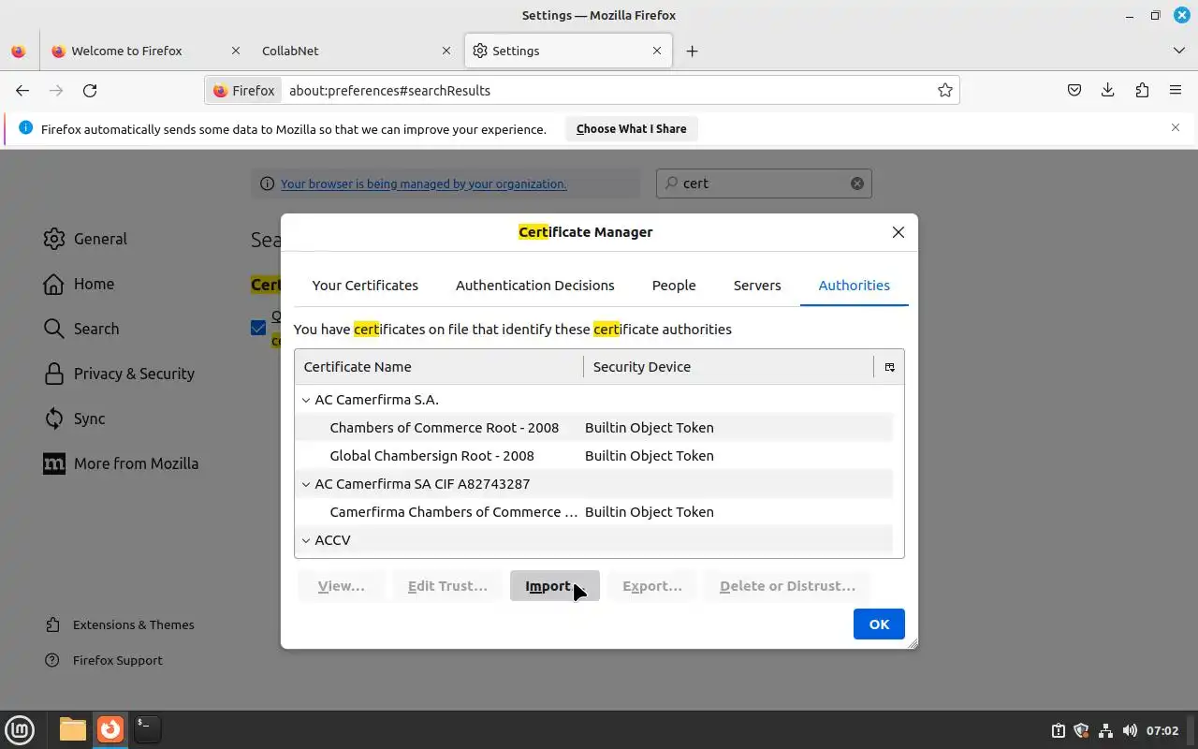Open 'browser is being managed' link
The image size is (1198, 749).
(x=424, y=184)
